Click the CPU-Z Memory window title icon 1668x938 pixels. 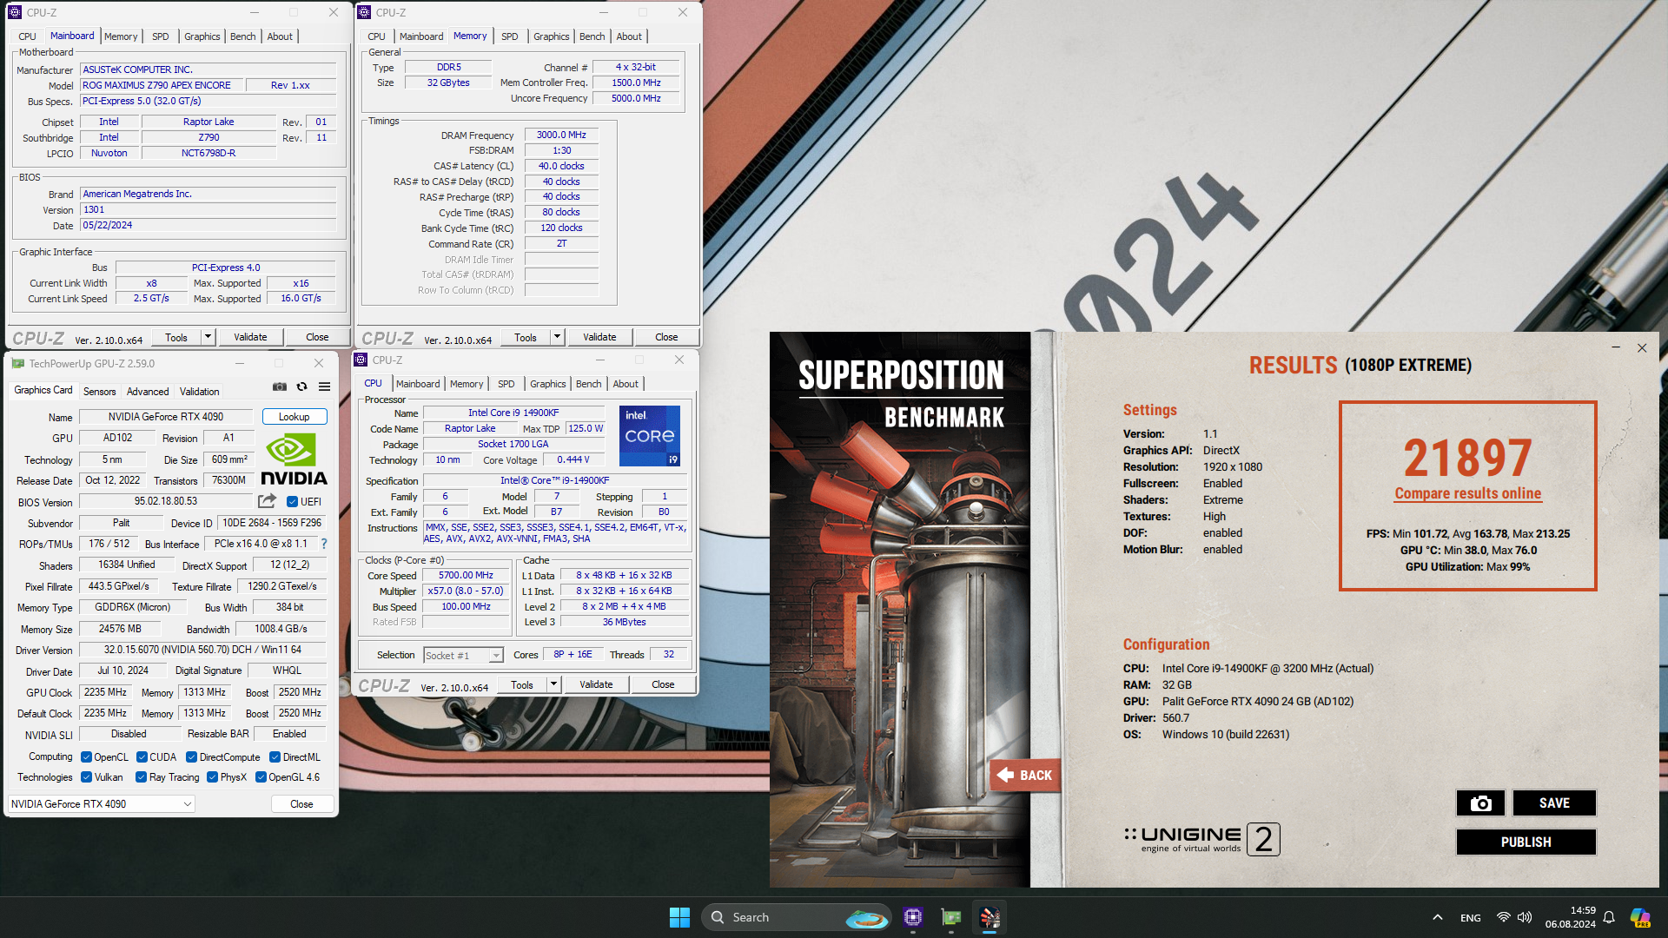click(x=364, y=12)
